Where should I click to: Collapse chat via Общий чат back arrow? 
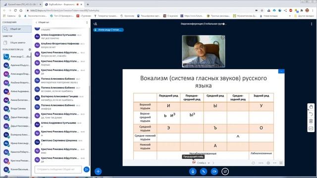[42, 22]
